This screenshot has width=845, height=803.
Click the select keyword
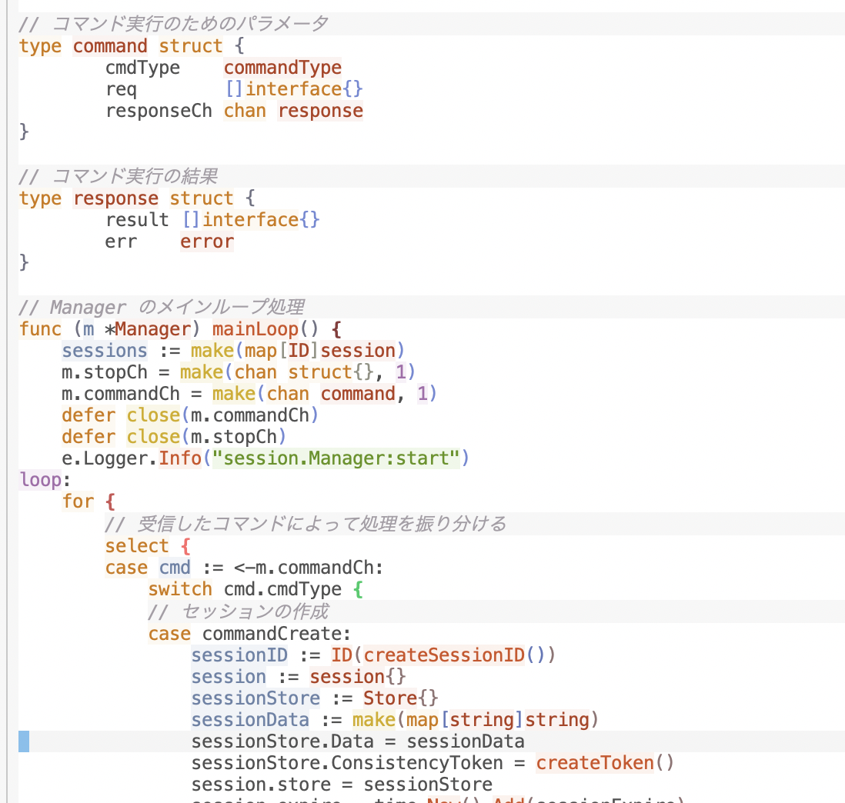(137, 546)
